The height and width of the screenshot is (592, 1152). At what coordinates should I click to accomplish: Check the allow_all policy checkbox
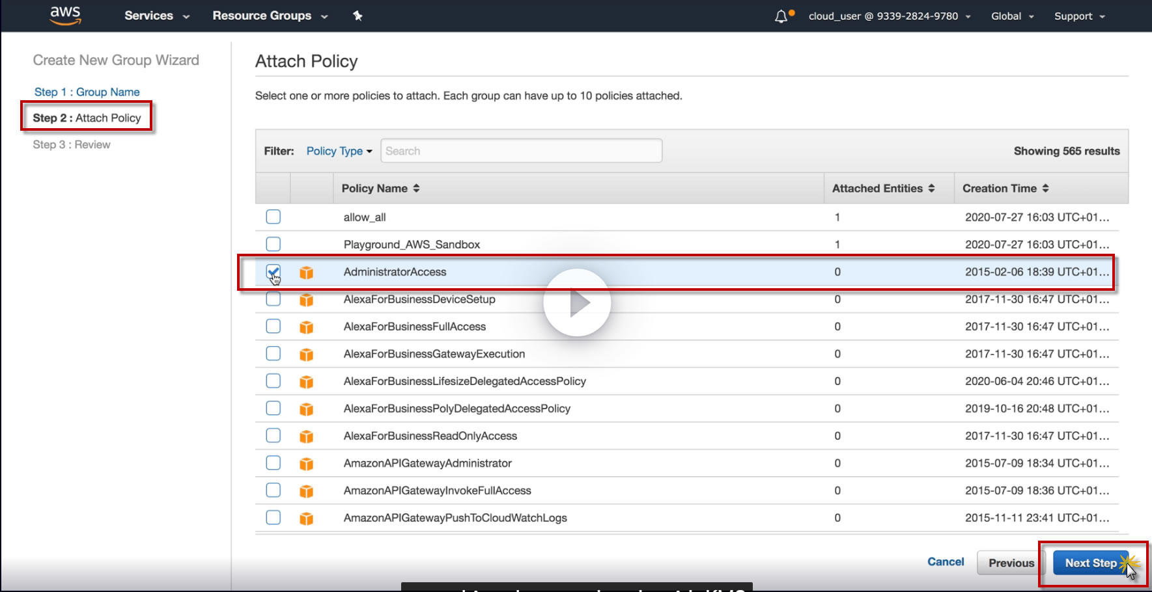[x=274, y=217]
